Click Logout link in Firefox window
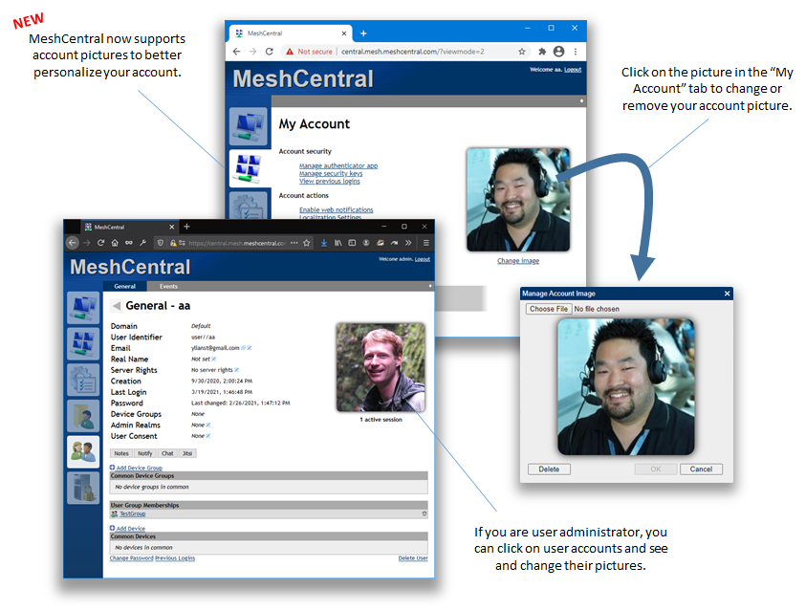Image resolution: width=806 pixels, height=611 pixels. [423, 259]
